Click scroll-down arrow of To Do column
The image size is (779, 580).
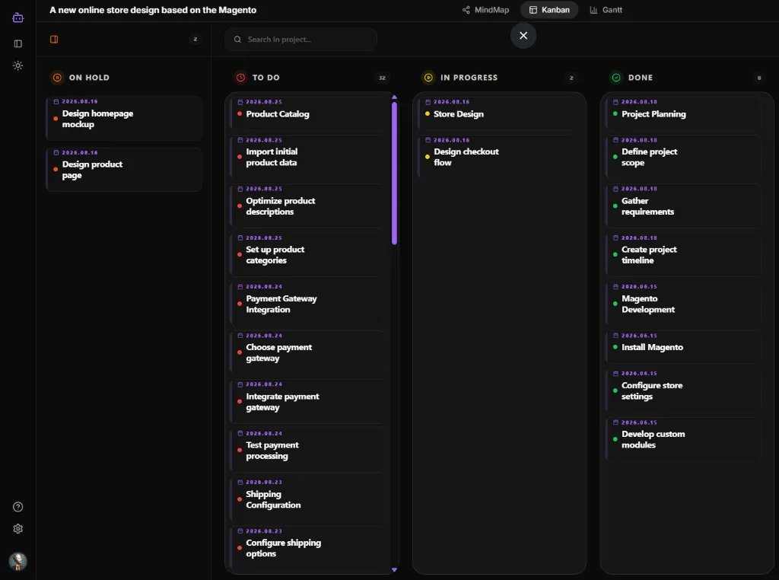(394, 570)
